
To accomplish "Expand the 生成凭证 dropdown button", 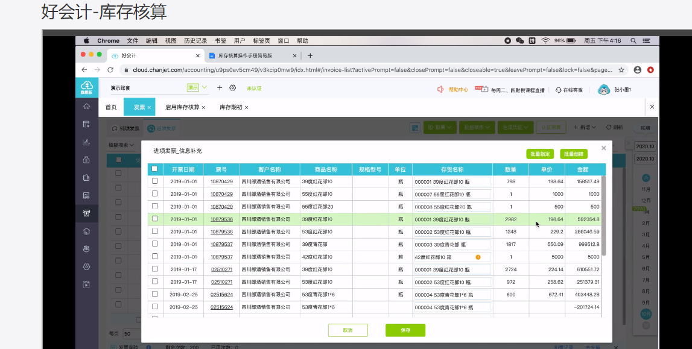I will point(515,127).
